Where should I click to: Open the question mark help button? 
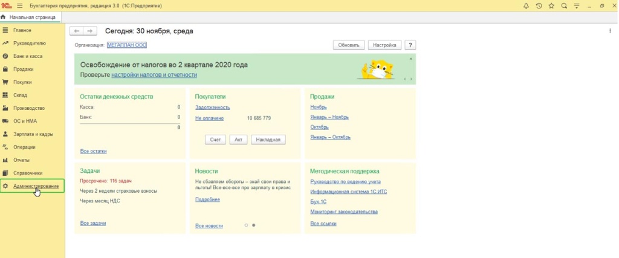[410, 45]
